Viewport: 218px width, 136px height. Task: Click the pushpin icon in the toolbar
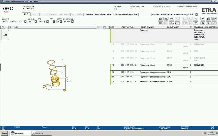click(x=202, y=19)
